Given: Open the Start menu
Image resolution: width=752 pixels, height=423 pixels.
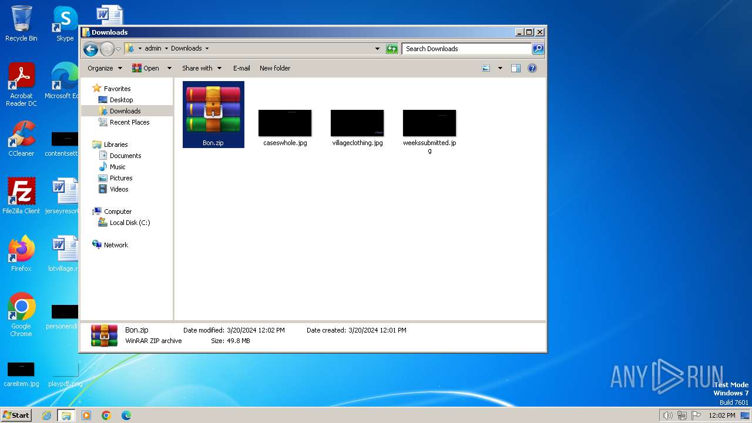Looking at the screenshot, I should click(16, 415).
